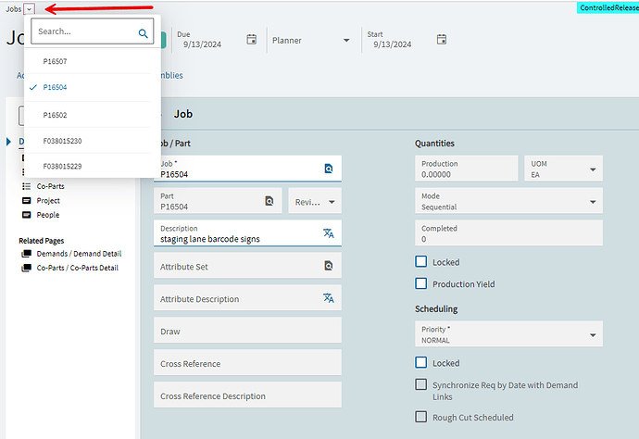Image resolution: width=639 pixels, height=439 pixels.
Task: Open Project in the navigation tree
Action: click(48, 201)
